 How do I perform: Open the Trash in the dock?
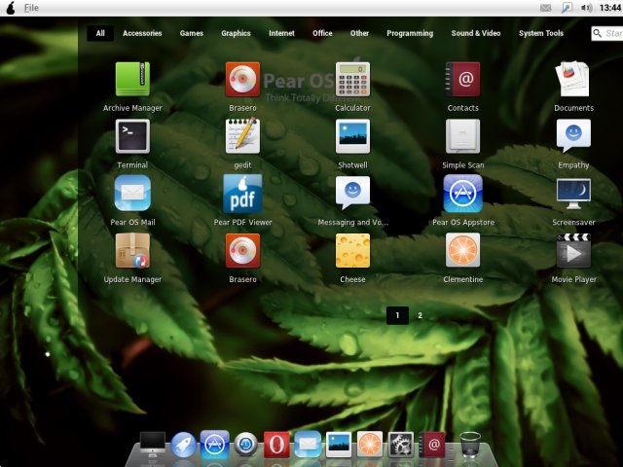tap(470, 446)
